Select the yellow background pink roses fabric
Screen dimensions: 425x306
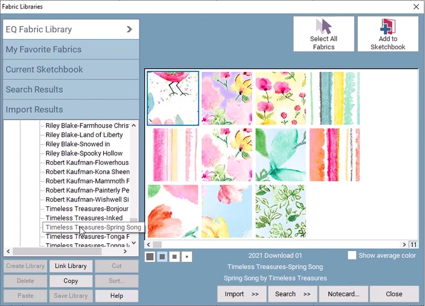point(281,98)
